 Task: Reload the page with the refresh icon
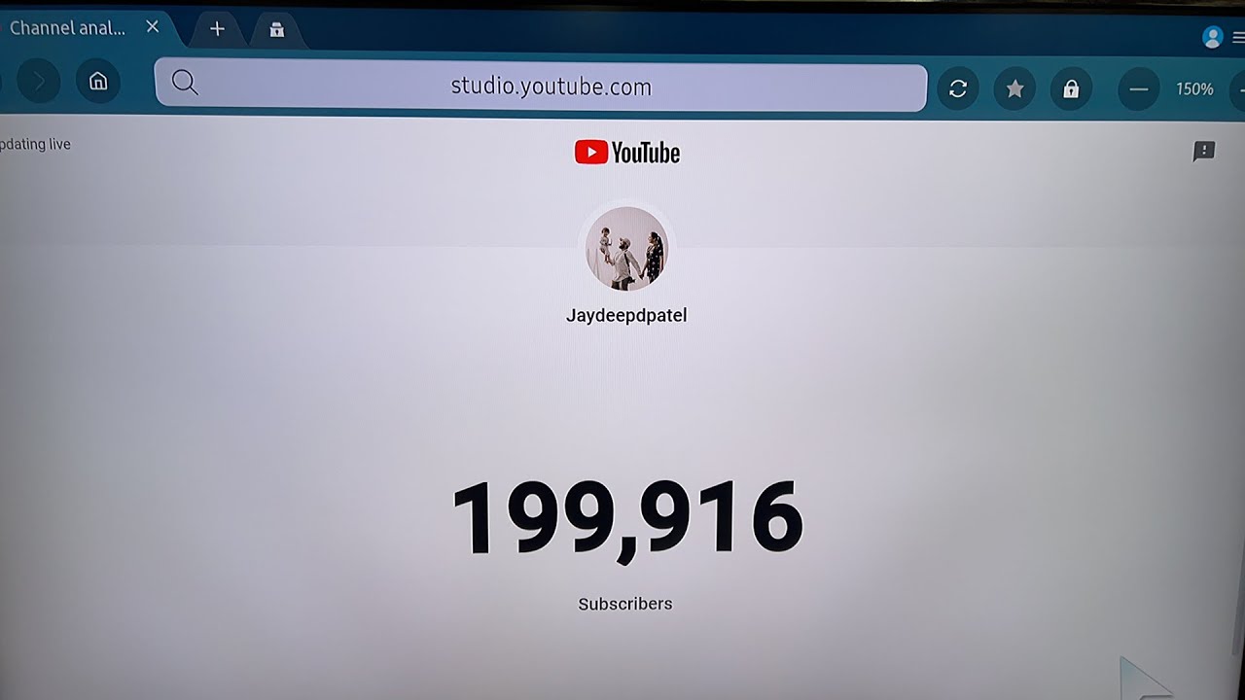point(958,89)
